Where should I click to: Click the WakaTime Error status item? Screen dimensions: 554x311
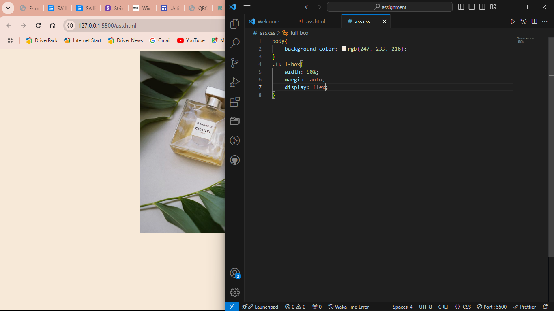[x=349, y=307]
